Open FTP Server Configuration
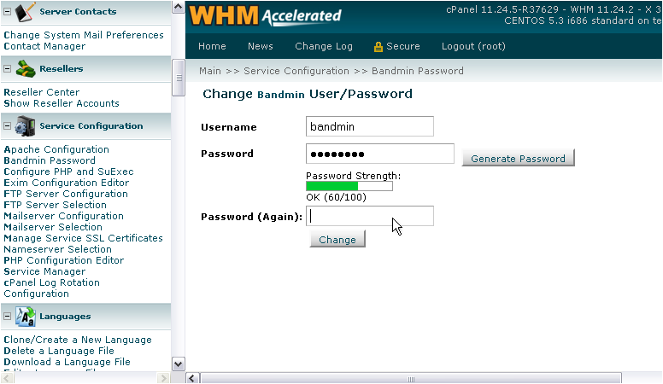 66,194
